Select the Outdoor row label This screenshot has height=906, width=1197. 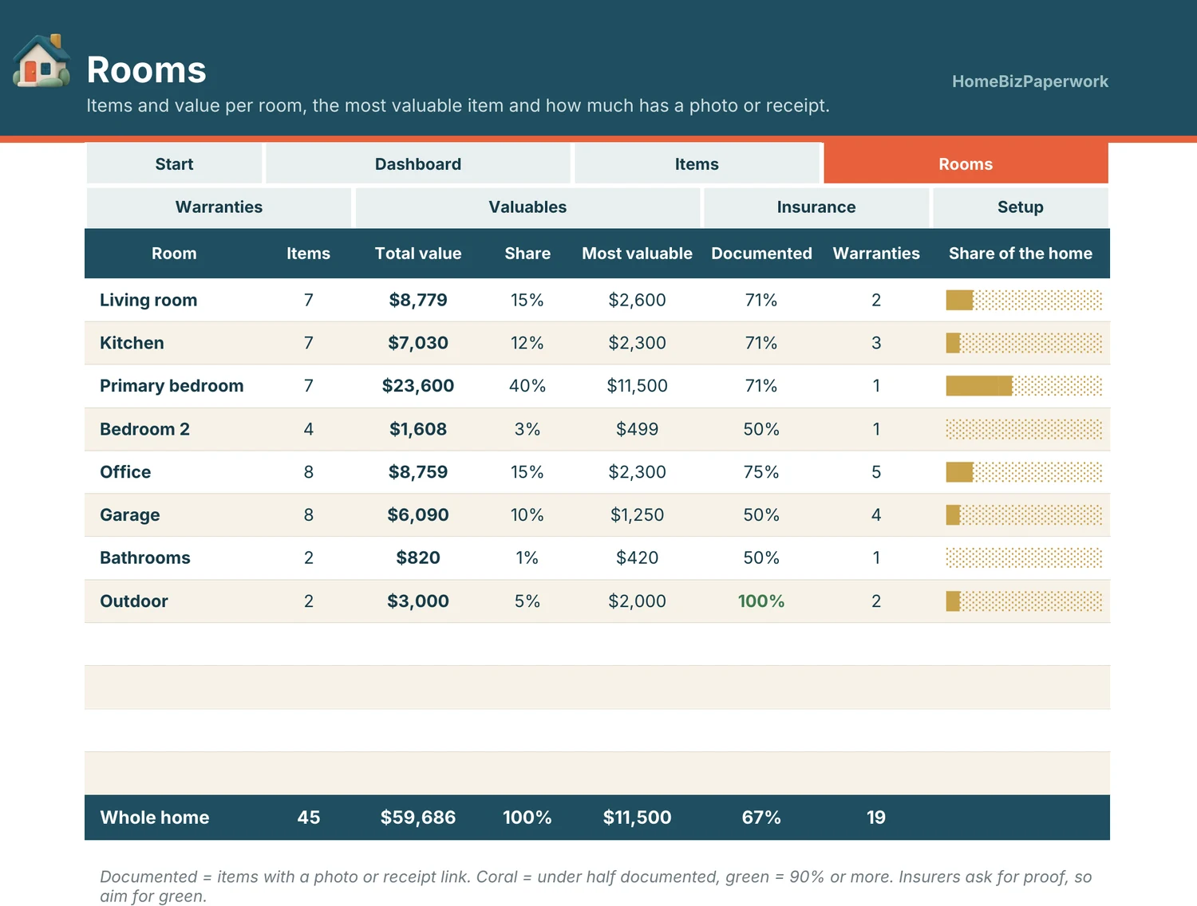click(x=134, y=601)
